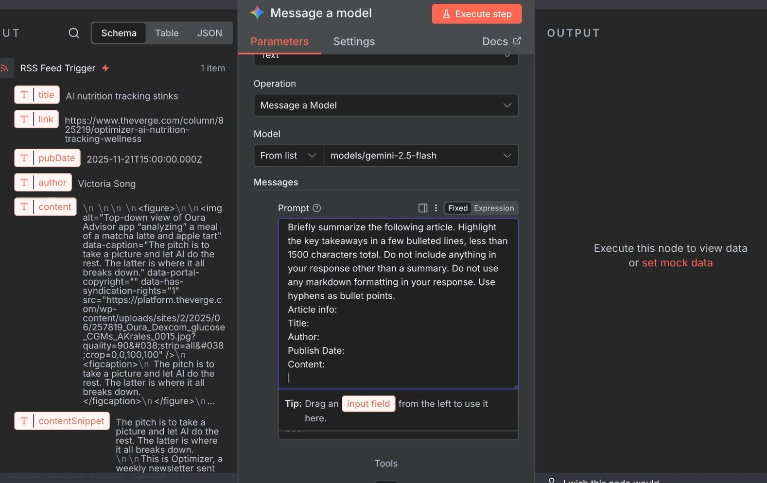Open the Resource dropdown at panel top
Viewport: 767px width, 483px height.
386,59
